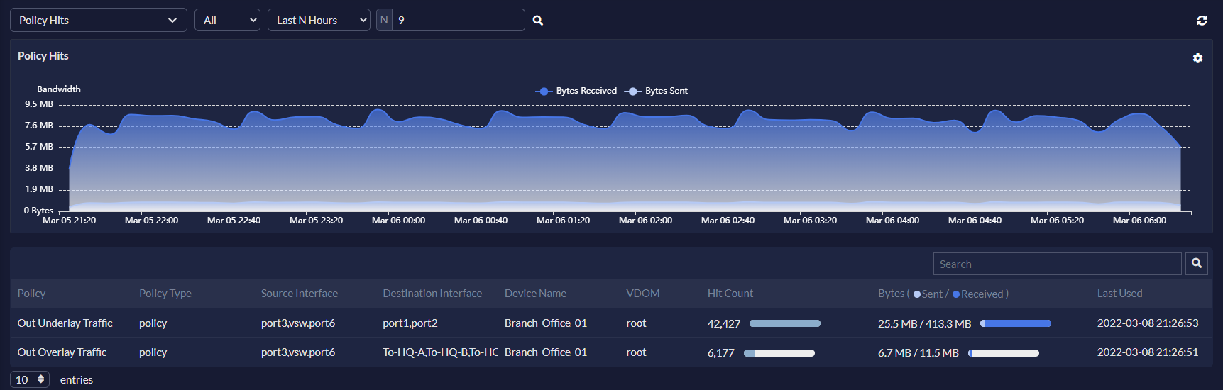
Task: Click the 6.7 MB / 11.5 MB bytes bar
Action: [1004, 352]
